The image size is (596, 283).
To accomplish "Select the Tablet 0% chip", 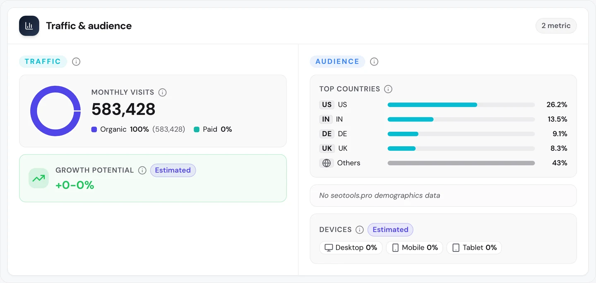I will pos(474,248).
